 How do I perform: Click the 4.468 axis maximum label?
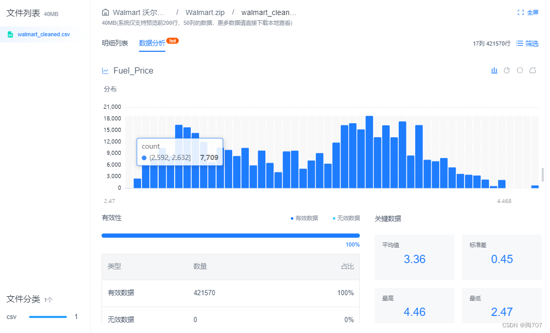coord(504,201)
